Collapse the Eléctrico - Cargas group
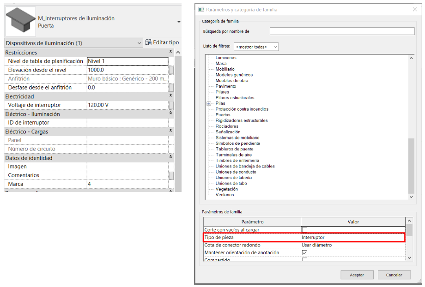Screen dimensions: 425x287 point(170,131)
